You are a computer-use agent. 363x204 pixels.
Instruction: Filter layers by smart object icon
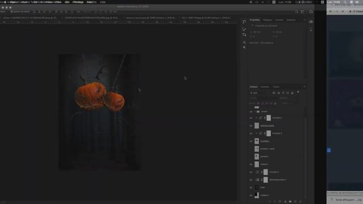(293, 93)
